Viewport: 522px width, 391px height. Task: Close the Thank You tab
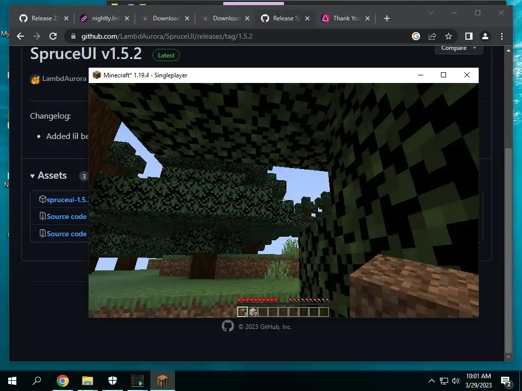(368, 18)
